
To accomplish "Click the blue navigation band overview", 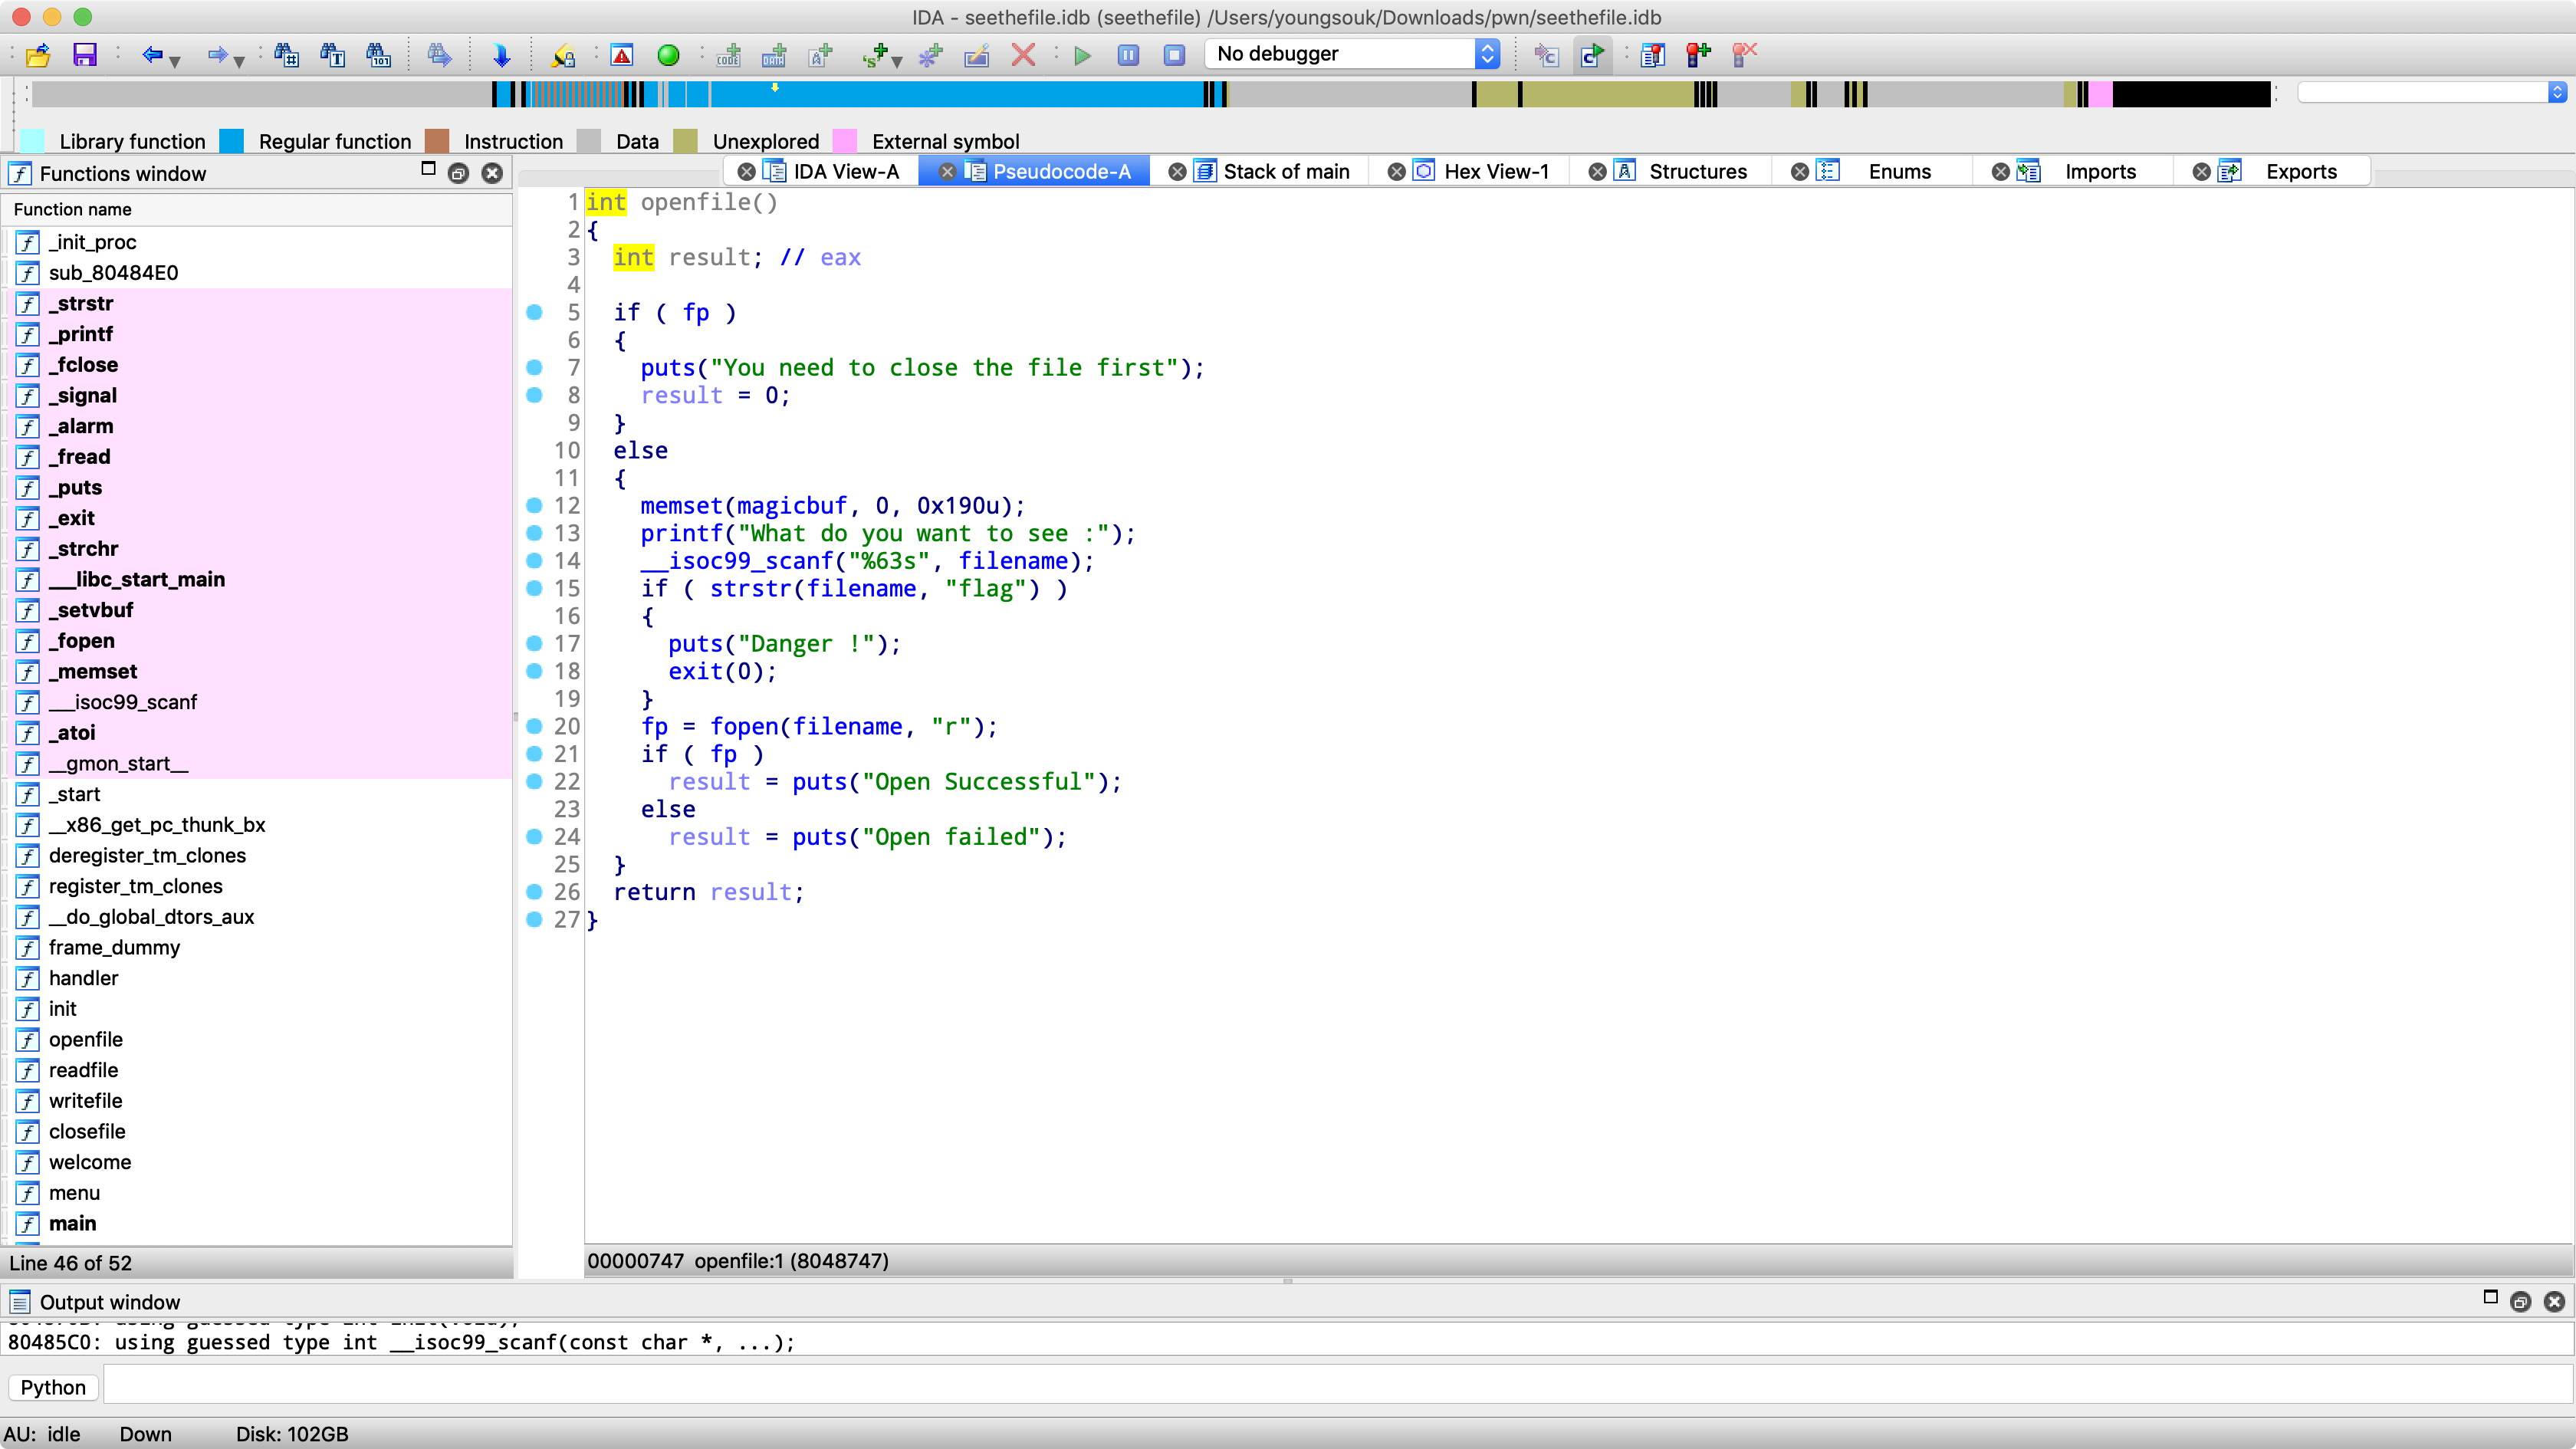I will 960,94.
